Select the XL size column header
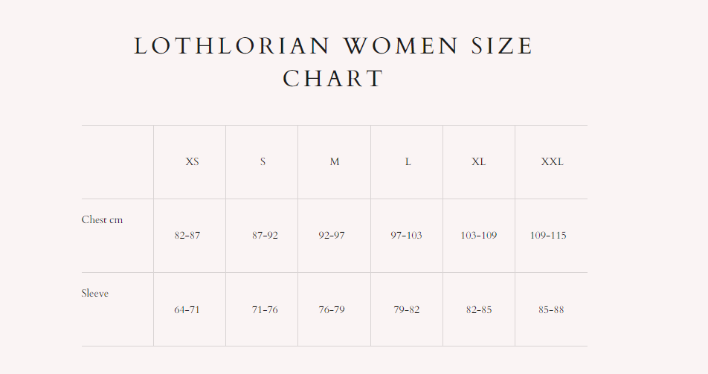This screenshot has width=708, height=374. click(479, 161)
